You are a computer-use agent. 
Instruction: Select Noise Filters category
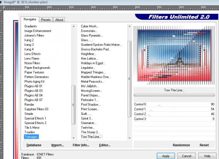[x=32, y=63]
